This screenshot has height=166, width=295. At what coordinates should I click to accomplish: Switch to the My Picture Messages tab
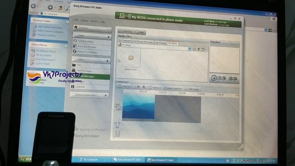[x=143, y=42]
